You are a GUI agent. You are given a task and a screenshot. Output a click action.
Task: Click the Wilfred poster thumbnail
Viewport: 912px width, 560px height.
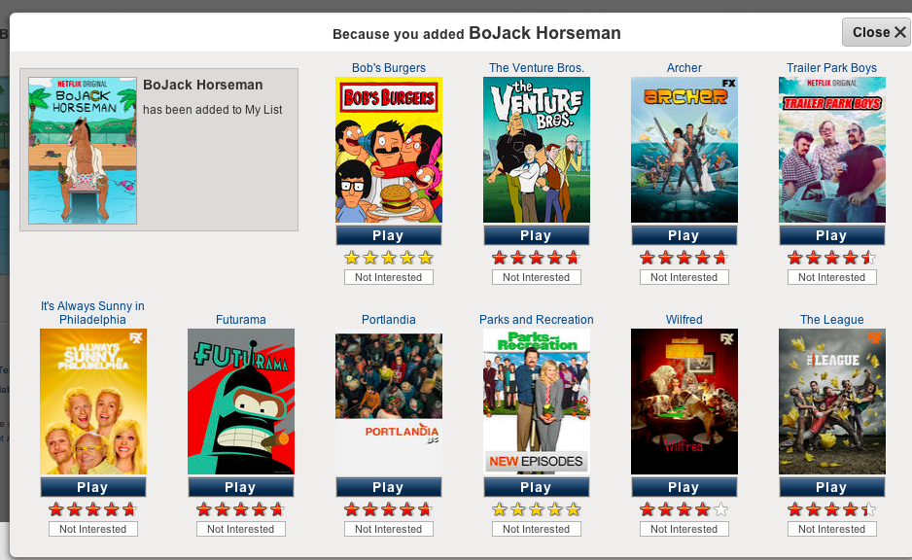[x=684, y=402]
